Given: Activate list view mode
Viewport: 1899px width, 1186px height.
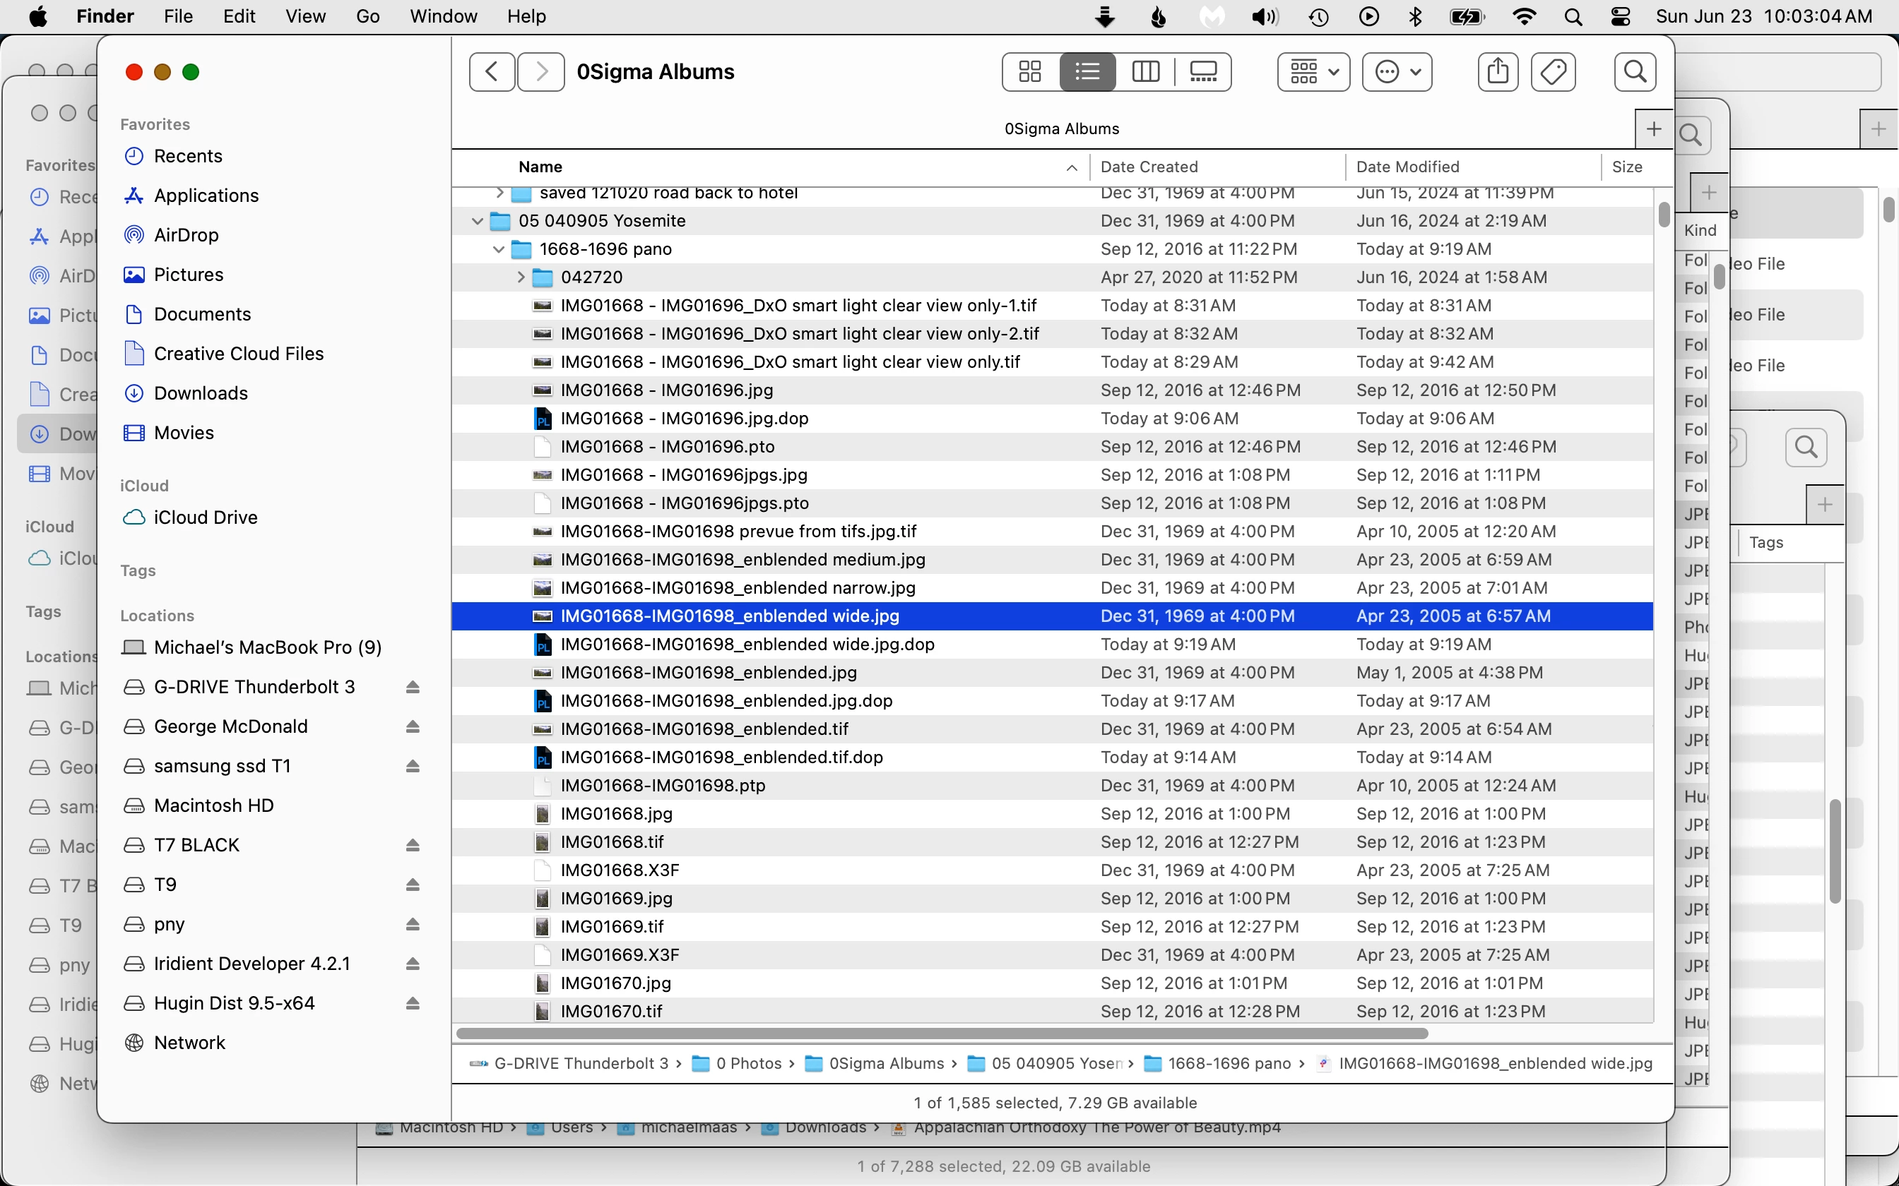Looking at the screenshot, I should [1087, 72].
